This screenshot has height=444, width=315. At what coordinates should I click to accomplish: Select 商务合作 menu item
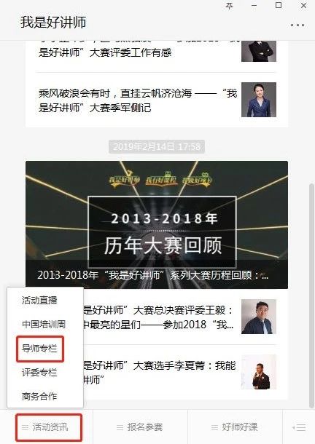click(x=39, y=396)
